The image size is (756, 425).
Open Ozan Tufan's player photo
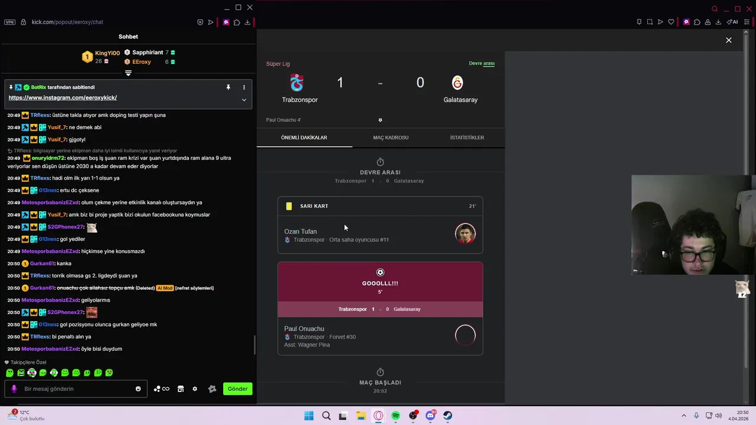coord(465,234)
